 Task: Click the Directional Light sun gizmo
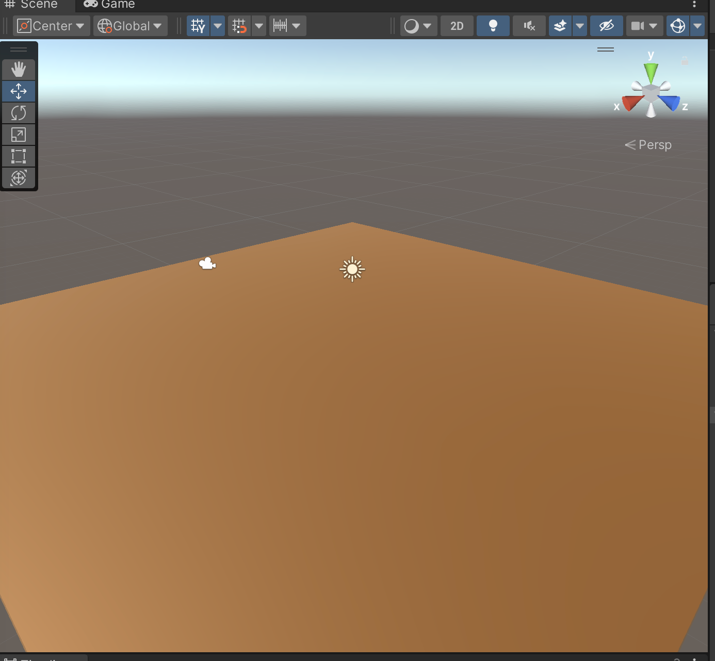point(352,269)
